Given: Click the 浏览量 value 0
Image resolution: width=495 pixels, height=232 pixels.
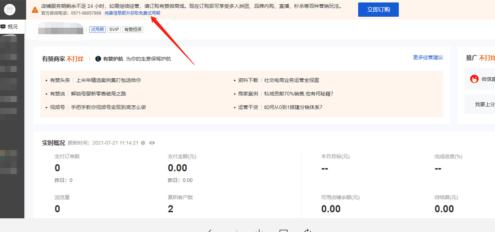Looking at the screenshot, I should [57, 209].
